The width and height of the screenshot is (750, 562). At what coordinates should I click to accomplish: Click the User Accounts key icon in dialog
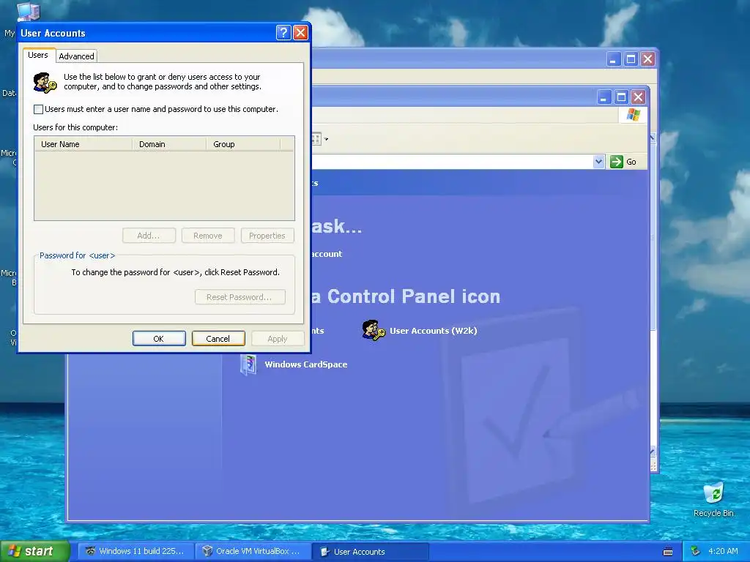(x=45, y=82)
